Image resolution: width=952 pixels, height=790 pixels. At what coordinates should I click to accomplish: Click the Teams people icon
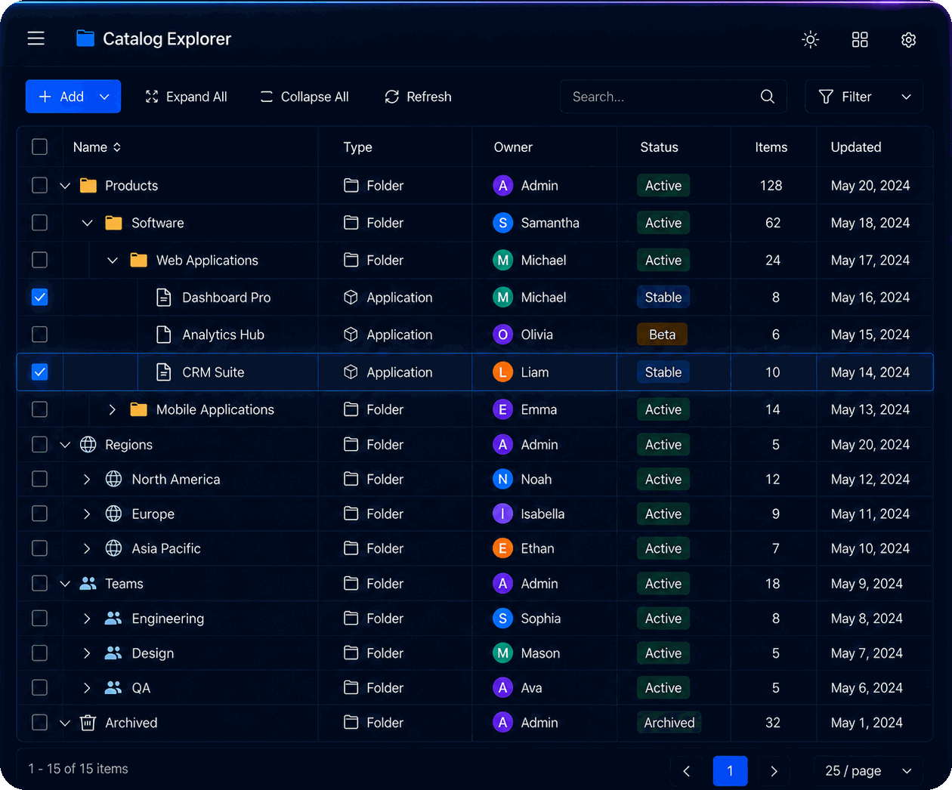[88, 584]
